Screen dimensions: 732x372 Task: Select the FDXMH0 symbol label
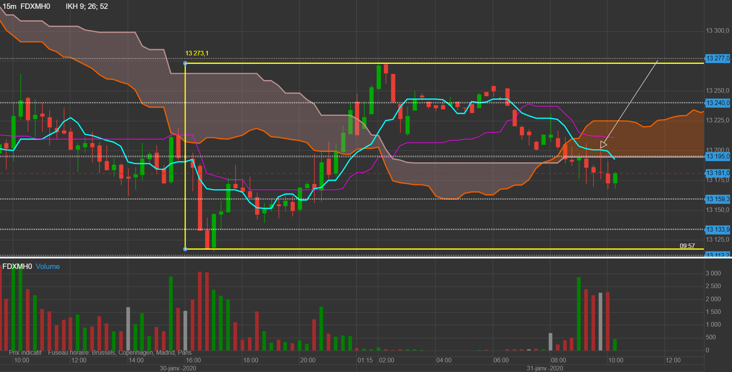point(35,7)
